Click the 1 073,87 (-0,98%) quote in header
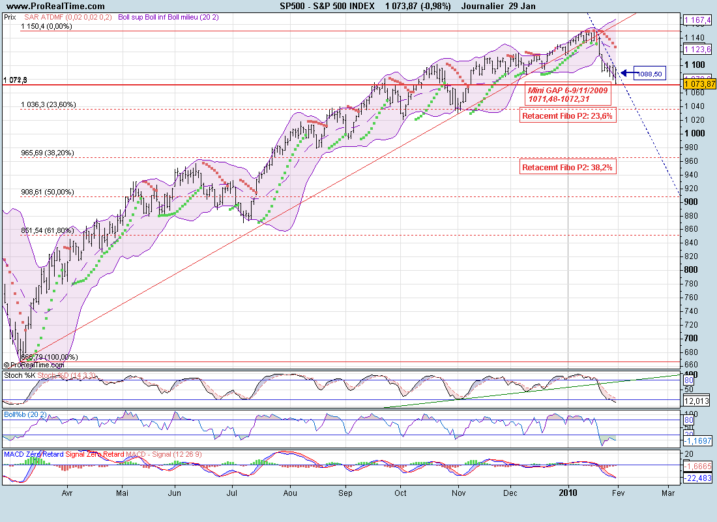 click(417, 6)
